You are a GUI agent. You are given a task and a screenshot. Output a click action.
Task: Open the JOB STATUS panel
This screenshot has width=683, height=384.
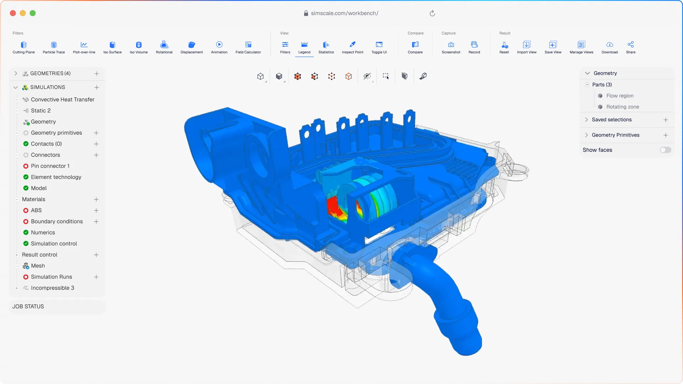point(57,306)
